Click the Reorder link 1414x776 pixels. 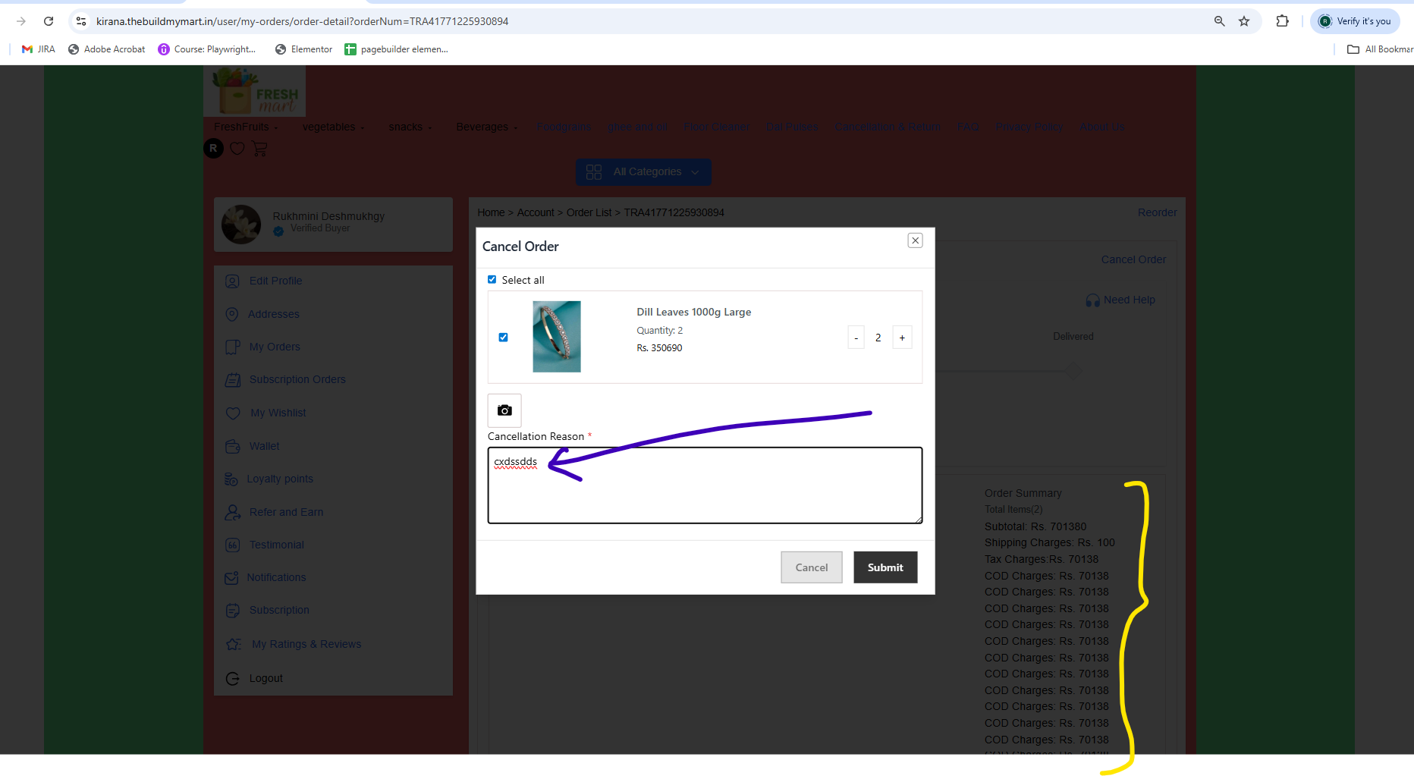[1157, 212]
